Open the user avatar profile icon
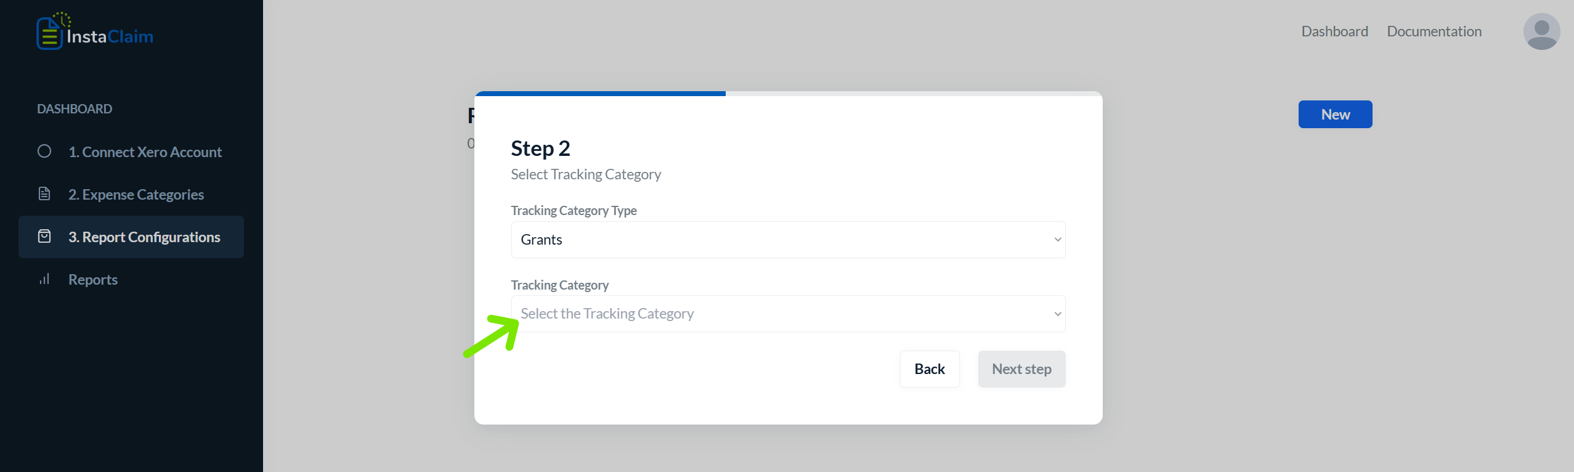The width and height of the screenshot is (1574, 472). click(x=1541, y=31)
